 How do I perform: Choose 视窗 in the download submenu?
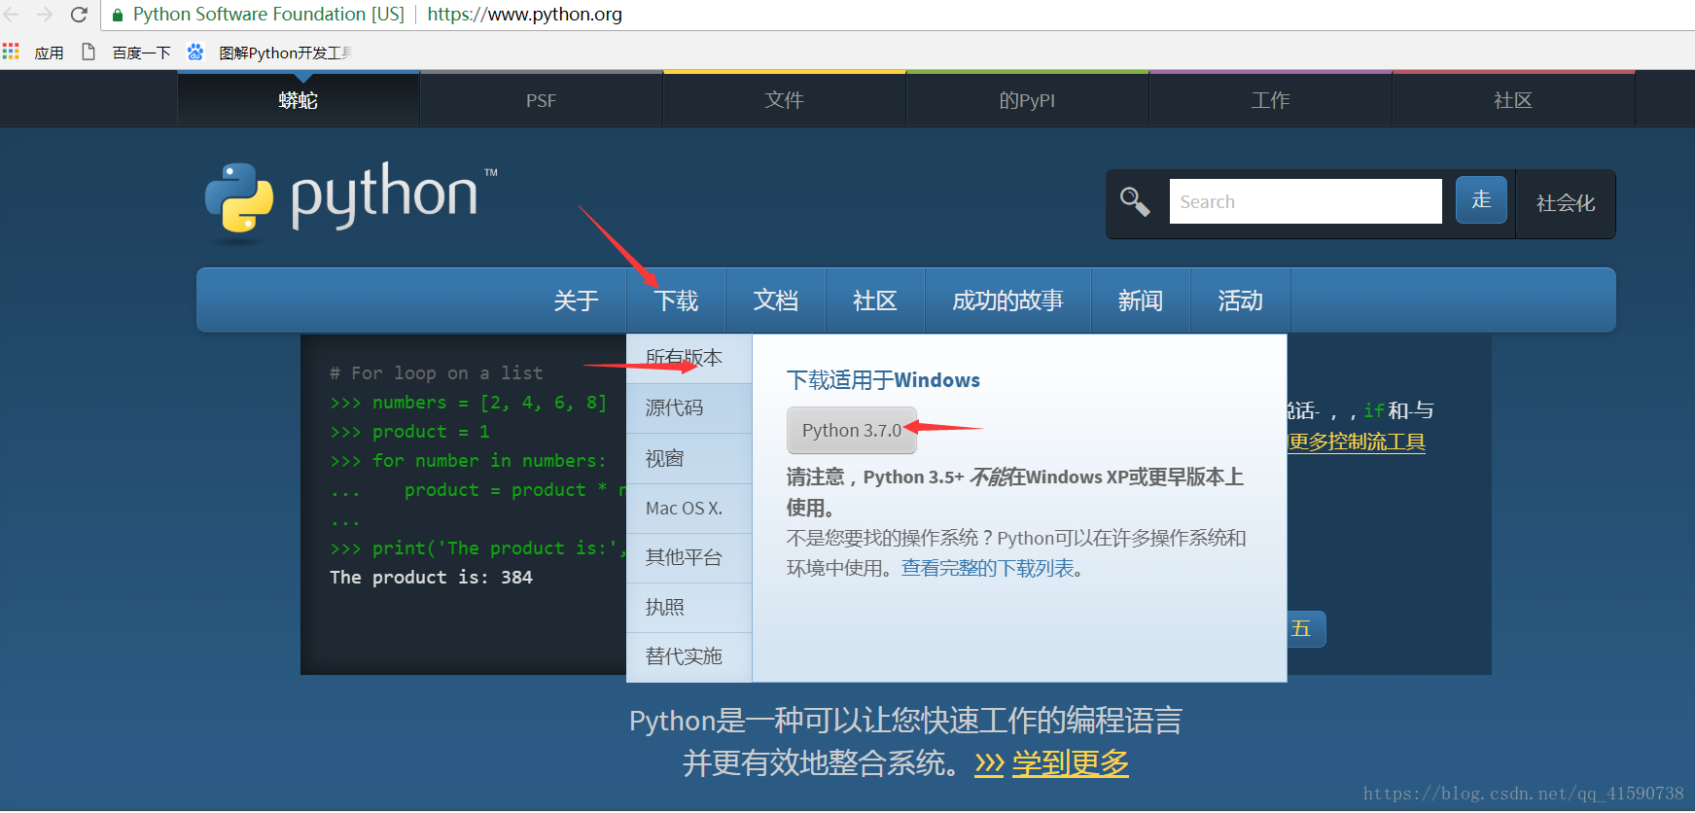[x=689, y=459]
